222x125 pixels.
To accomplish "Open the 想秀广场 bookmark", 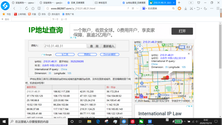I will tap(68, 14).
